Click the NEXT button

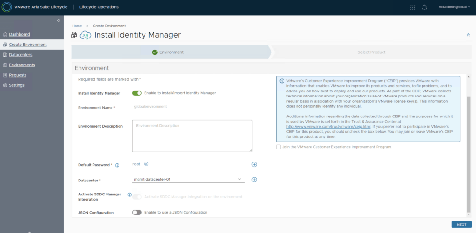[461, 224]
